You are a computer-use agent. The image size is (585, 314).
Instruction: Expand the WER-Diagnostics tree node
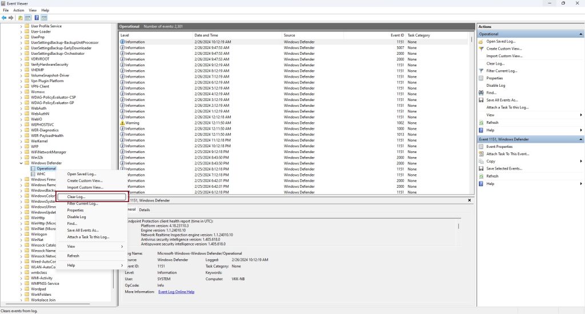coord(21,130)
